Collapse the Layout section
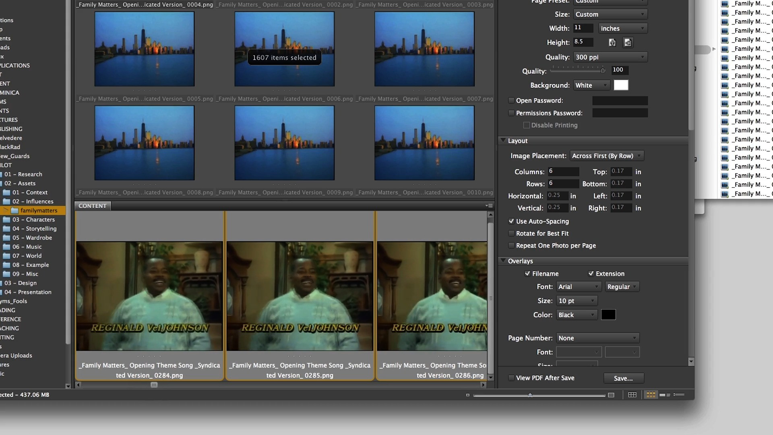The width and height of the screenshot is (773, 435). point(503,141)
